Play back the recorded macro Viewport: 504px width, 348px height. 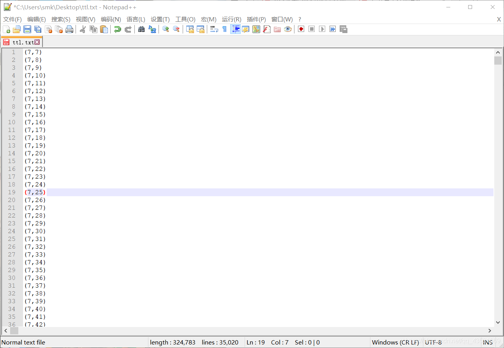(x=322, y=29)
